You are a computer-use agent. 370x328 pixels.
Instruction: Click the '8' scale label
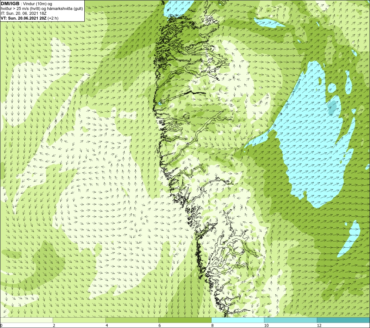click(x=213, y=325)
